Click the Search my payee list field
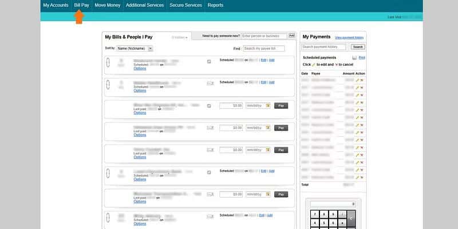 point(268,49)
